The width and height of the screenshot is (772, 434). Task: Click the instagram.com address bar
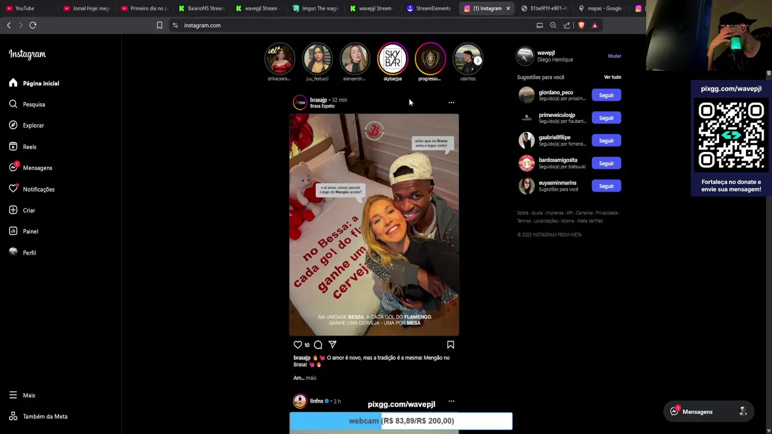[x=202, y=25]
